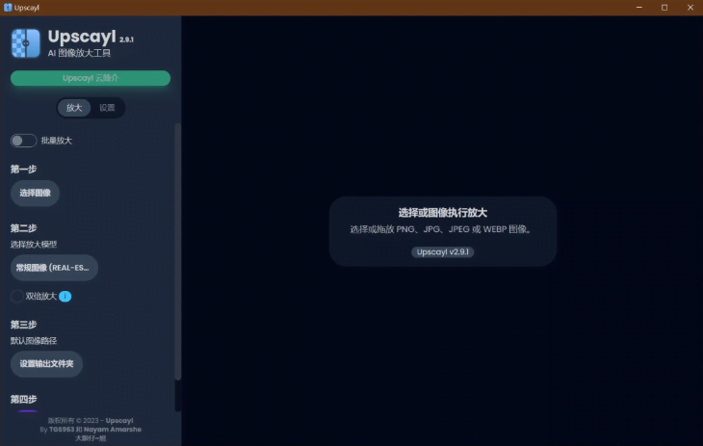Viewport: 703px width, 446px height.
Task: Click the 默认图像路径 label
Action: click(x=34, y=341)
